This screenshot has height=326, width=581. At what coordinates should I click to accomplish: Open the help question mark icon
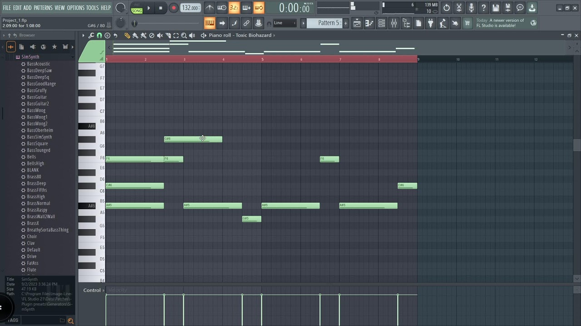tap(483, 8)
